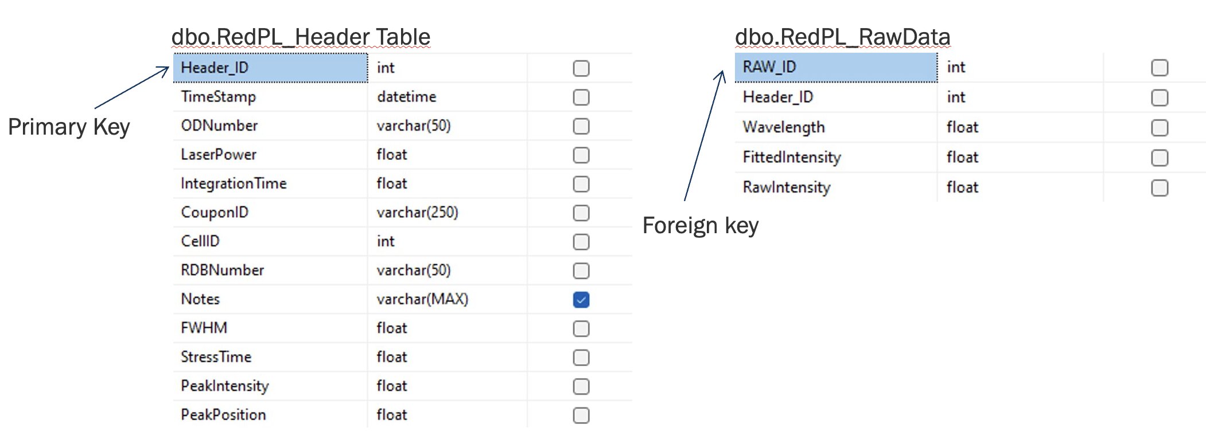Viewport: 1206px width, 432px height.
Task: Select the Header_ID primary key cell
Action: (270, 68)
